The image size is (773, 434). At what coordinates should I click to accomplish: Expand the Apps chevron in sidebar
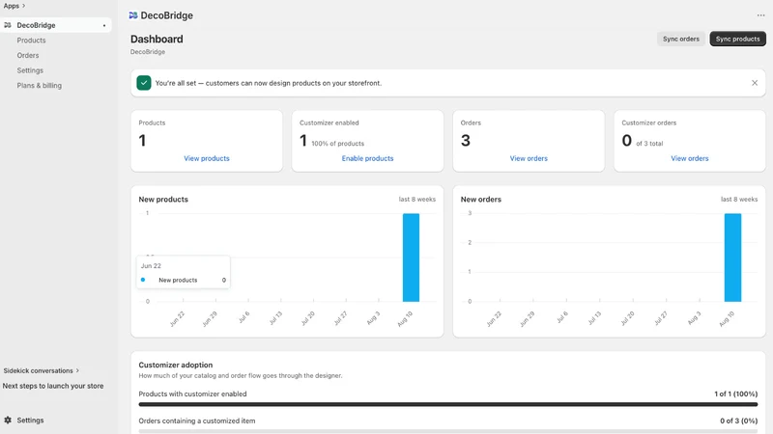point(23,6)
